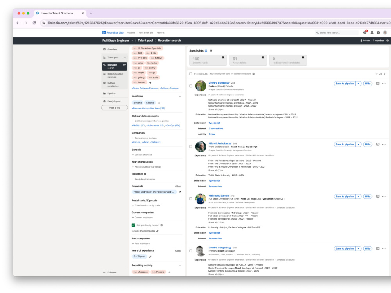Screen dimensions: 391x293
Task: Go back in browser history
Action: click(18, 23)
